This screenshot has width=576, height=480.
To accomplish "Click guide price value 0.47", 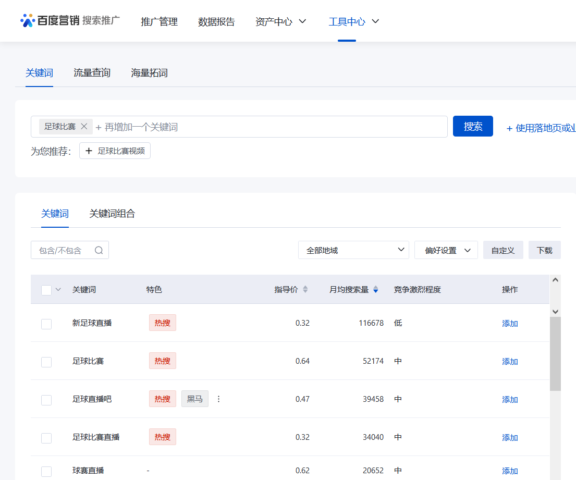I will coord(302,399).
